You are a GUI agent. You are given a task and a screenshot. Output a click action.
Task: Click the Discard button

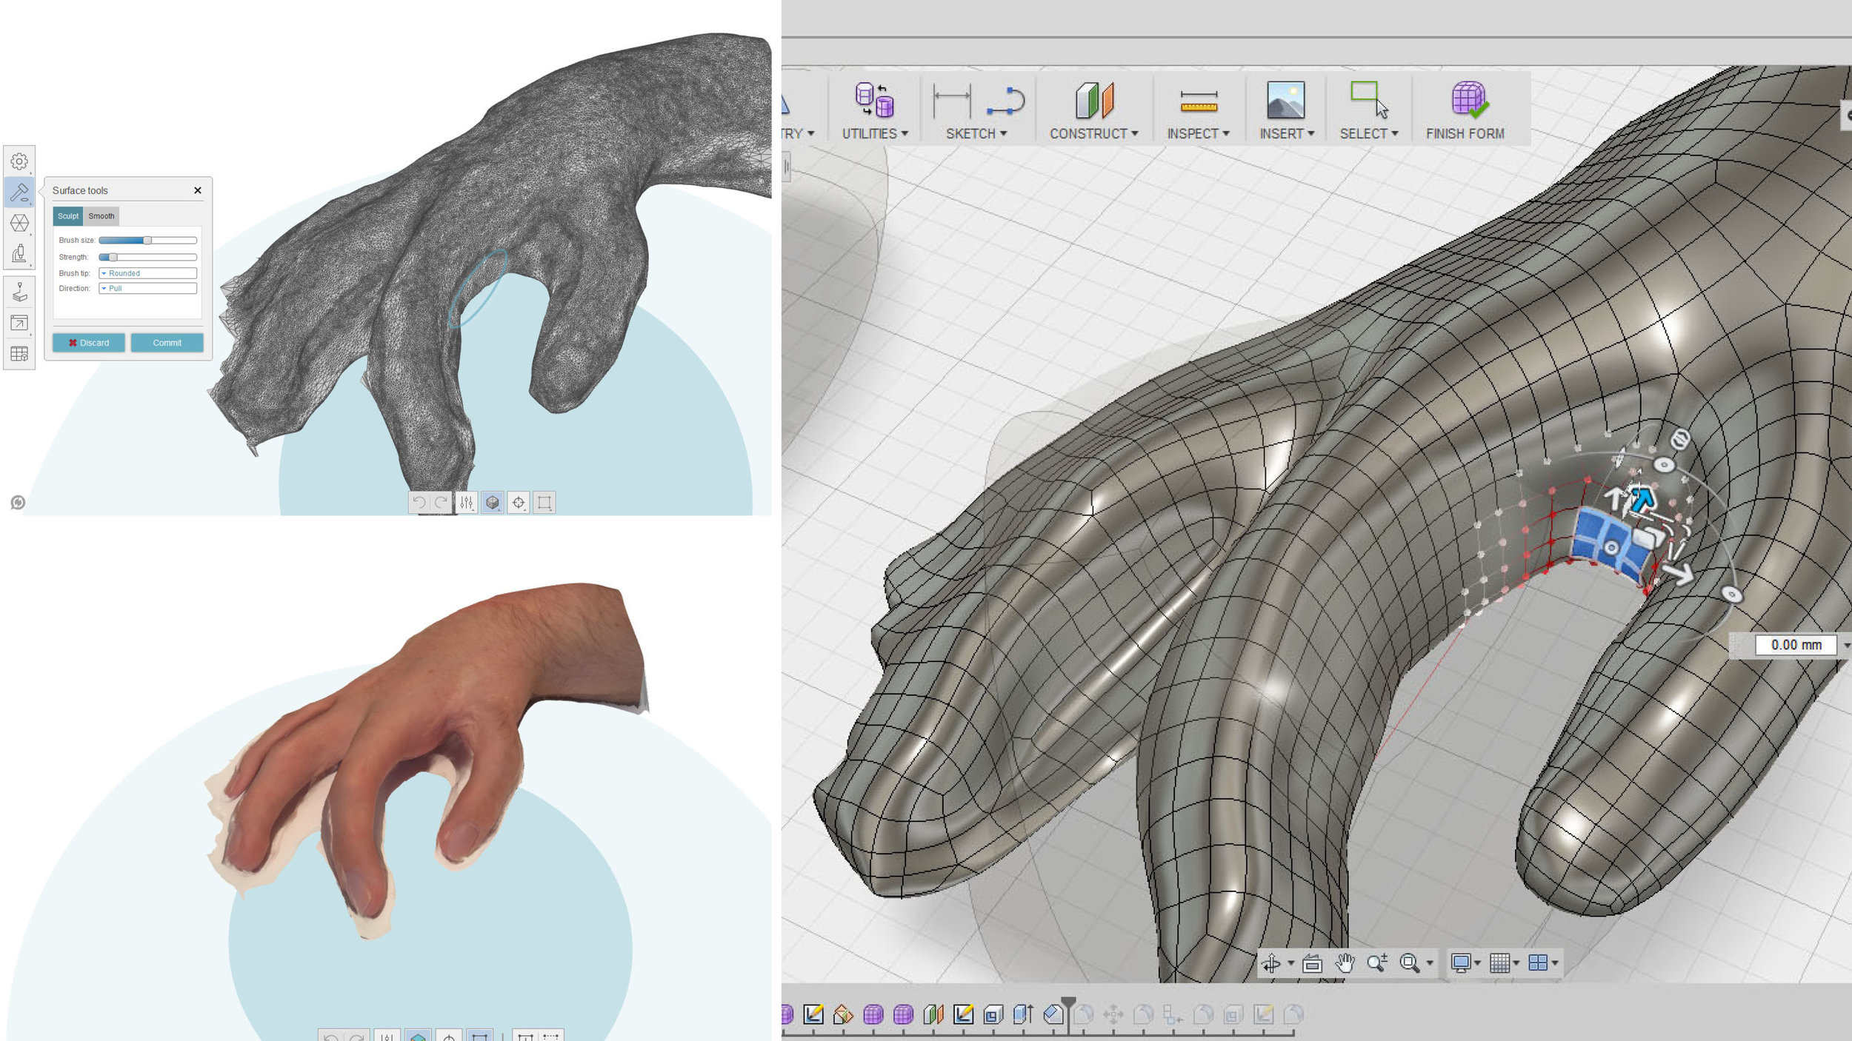88,343
